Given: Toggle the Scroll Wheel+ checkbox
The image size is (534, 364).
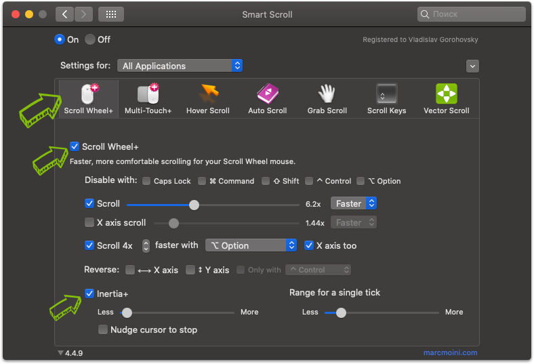Looking at the screenshot, I should (75, 146).
